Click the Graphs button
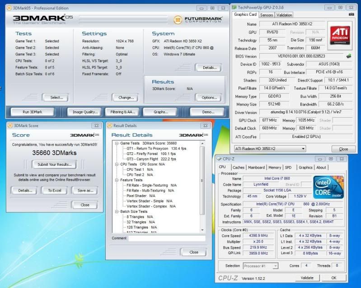 pos(161,112)
